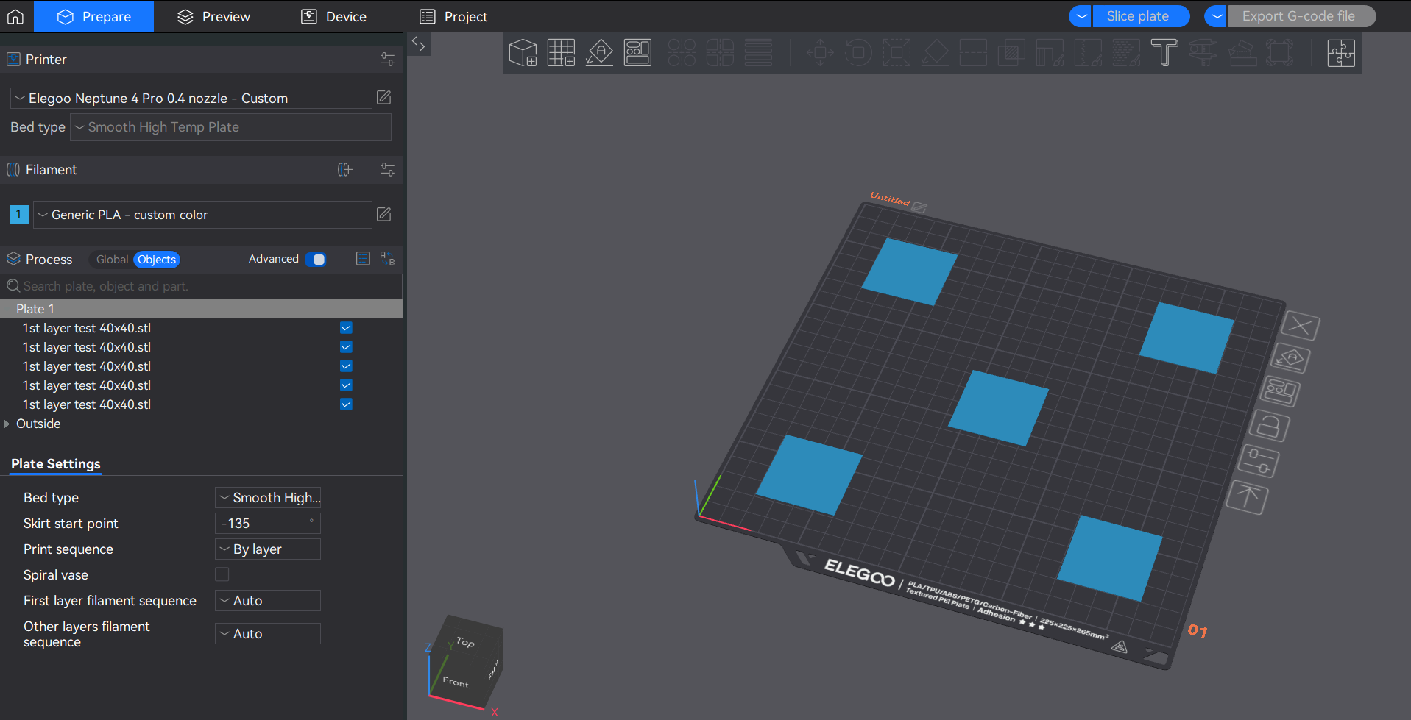
Task: Select Plate 1 in object list
Action: click(201, 309)
